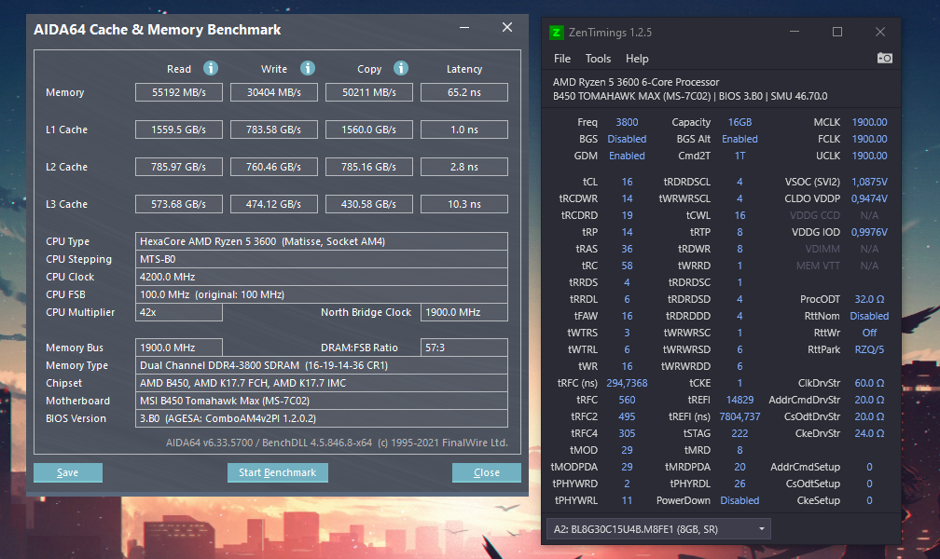Click the tREFI value 14829
Image resolution: width=940 pixels, height=559 pixels.
[x=740, y=401]
